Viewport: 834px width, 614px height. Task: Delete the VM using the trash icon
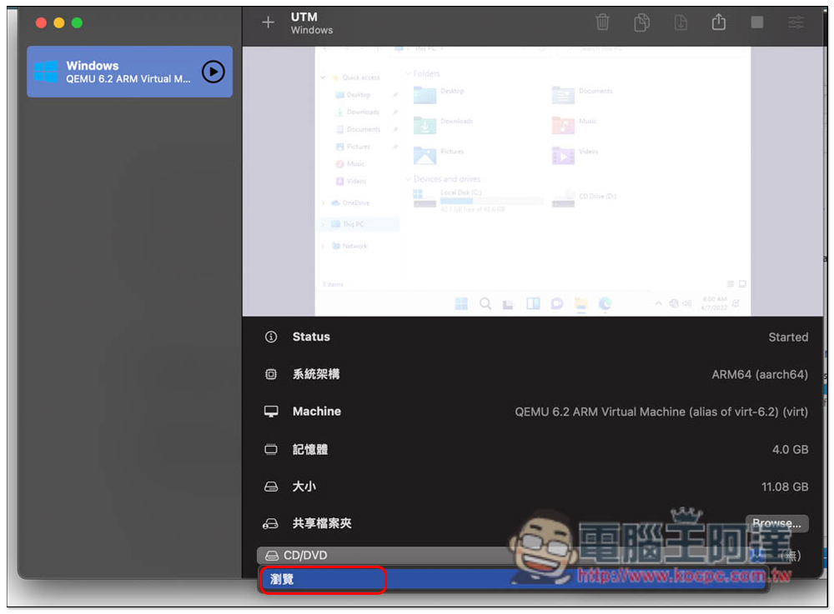tap(602, 22)
